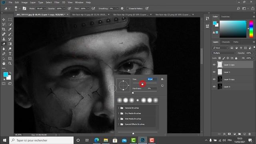
Task: Select the Eraser tool in the toolbox
Action: (4, 44)
